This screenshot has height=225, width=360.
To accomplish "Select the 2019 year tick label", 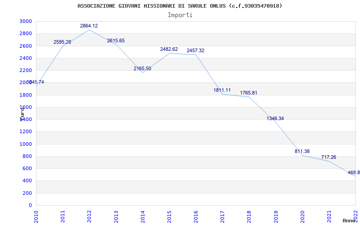I will [x=276, y=216].
